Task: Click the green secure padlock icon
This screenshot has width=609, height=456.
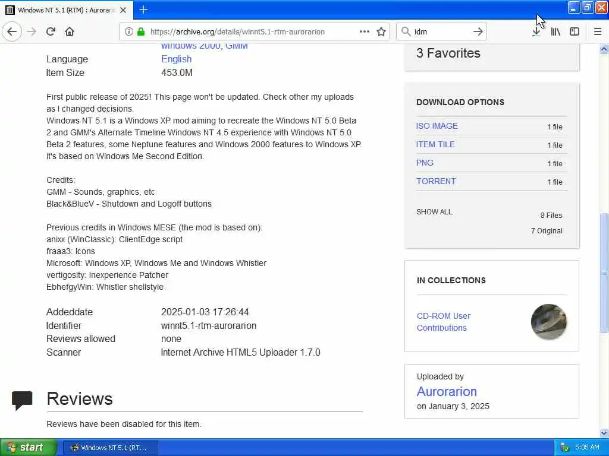Action: tap(141, 32)
